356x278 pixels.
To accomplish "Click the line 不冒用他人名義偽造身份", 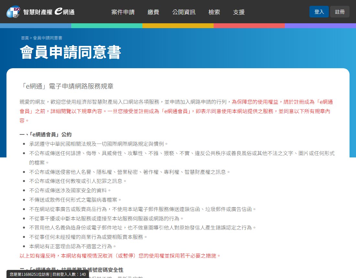I will pyautogui.click(x=143, y=228).
